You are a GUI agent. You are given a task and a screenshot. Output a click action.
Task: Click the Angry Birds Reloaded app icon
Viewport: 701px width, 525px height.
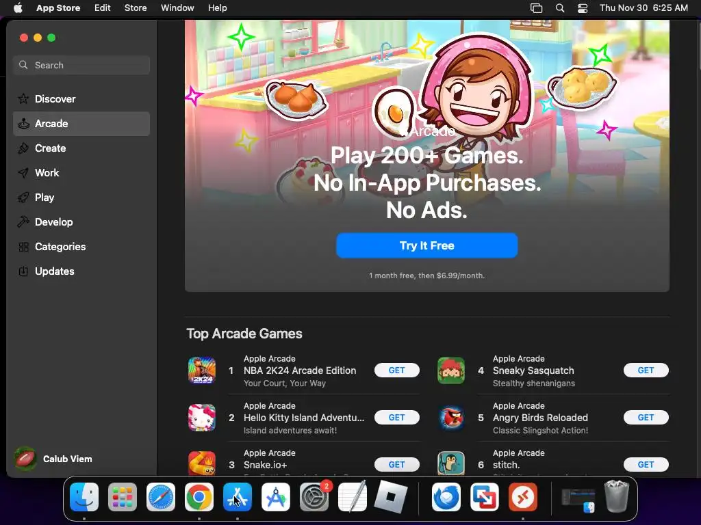450,418
